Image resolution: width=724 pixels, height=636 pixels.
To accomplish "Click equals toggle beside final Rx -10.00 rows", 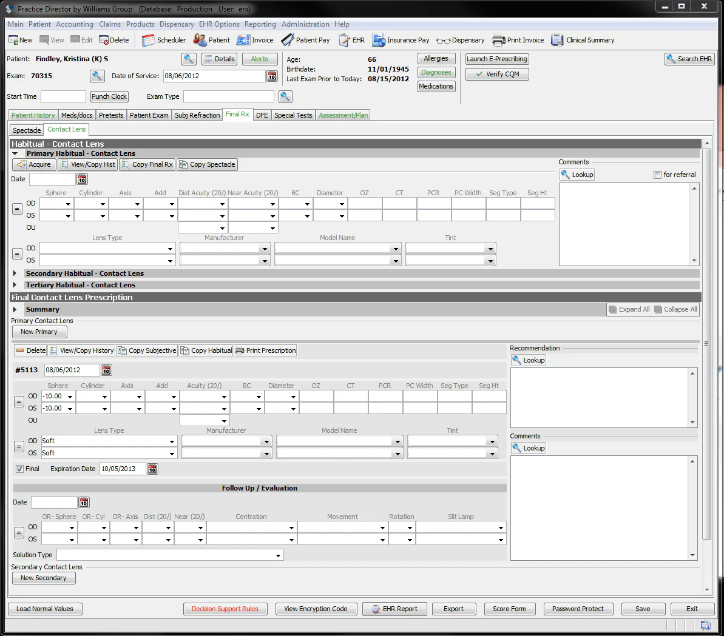I will coord(19,402).
